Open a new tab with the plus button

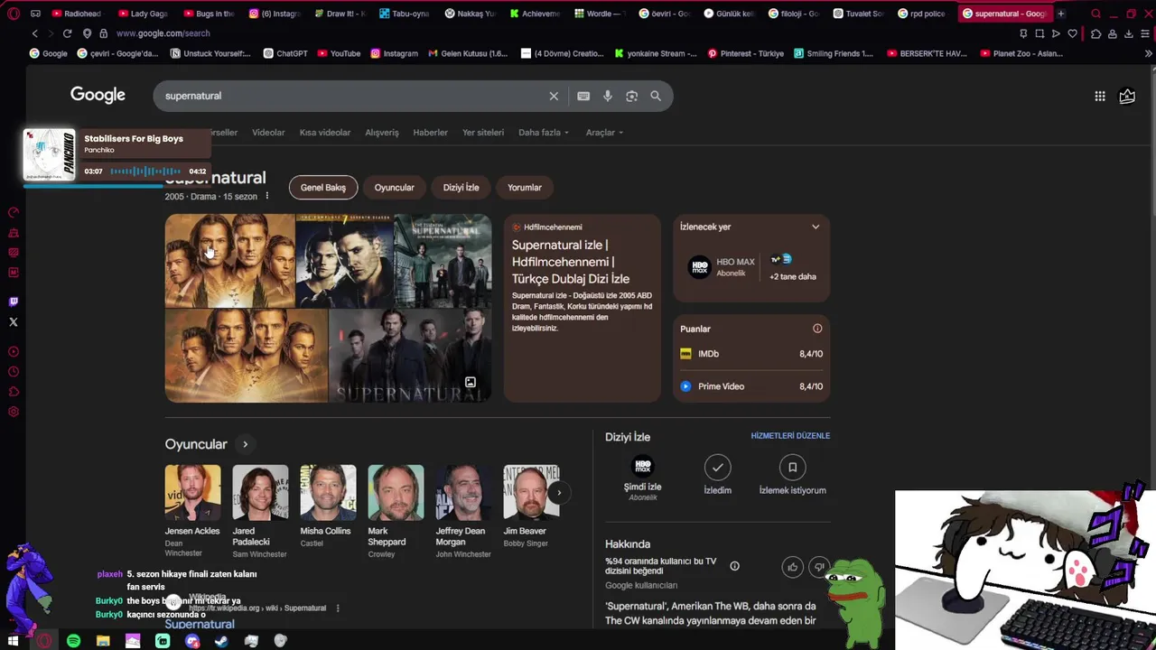pos(1061,14)
